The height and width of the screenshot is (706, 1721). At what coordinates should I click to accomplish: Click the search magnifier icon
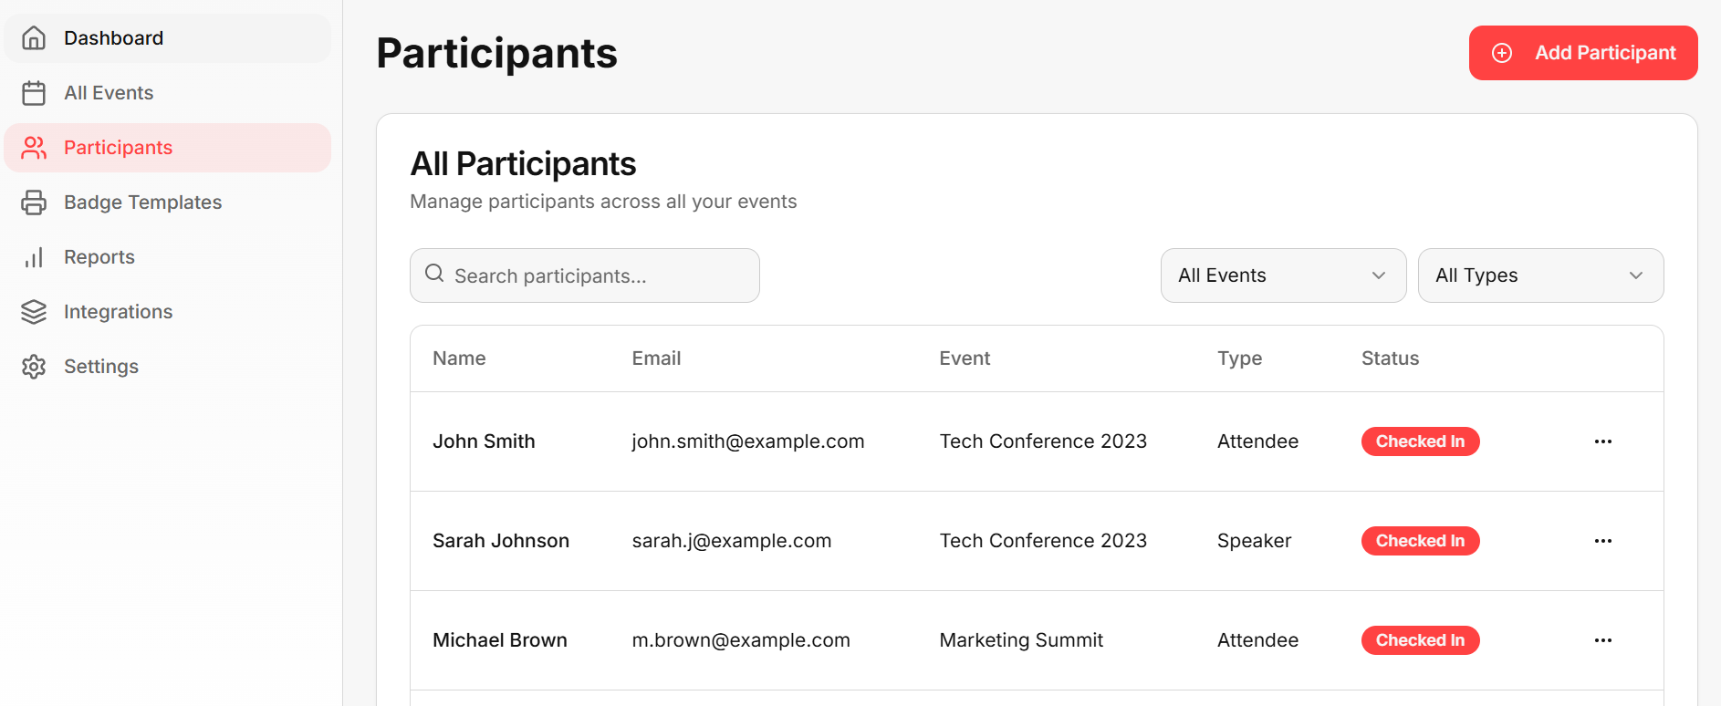click(x=434, y=274)
